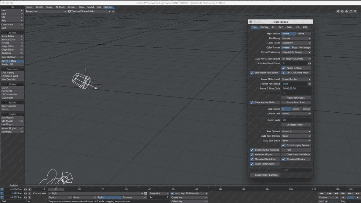Open the Render menu tab
This screenshot has width=361, height=203.
[x=72, y=7]
